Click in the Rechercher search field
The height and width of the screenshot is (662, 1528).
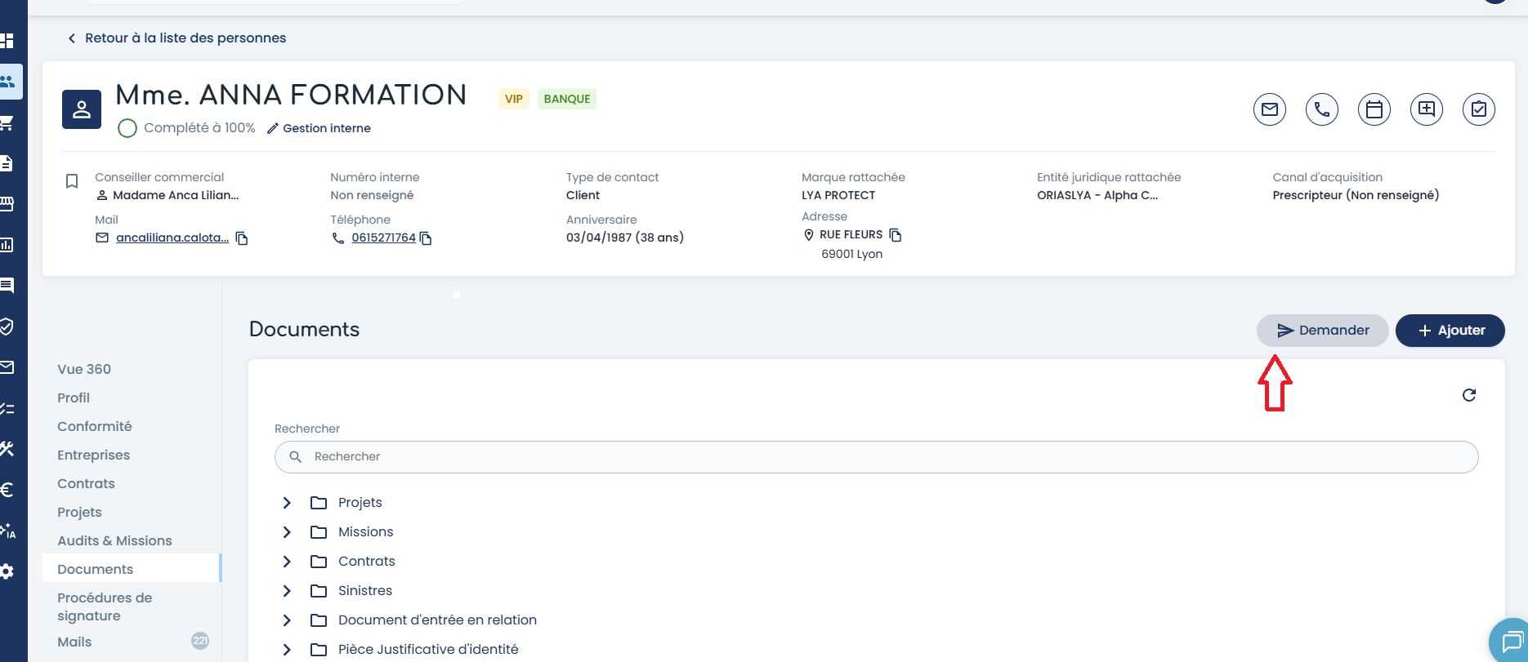(876, 457)
